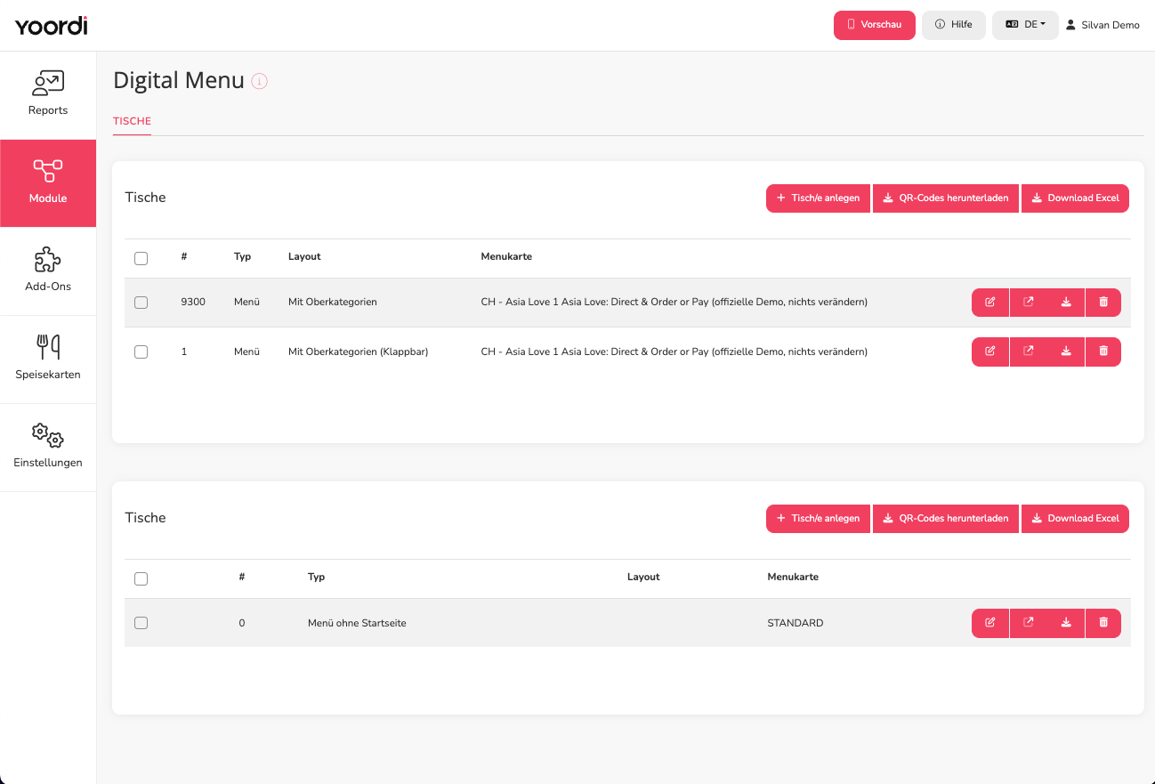Open external link for Klappbar table row
Viewport: 1155px width, 784px height.
(x=1029, y=352)
